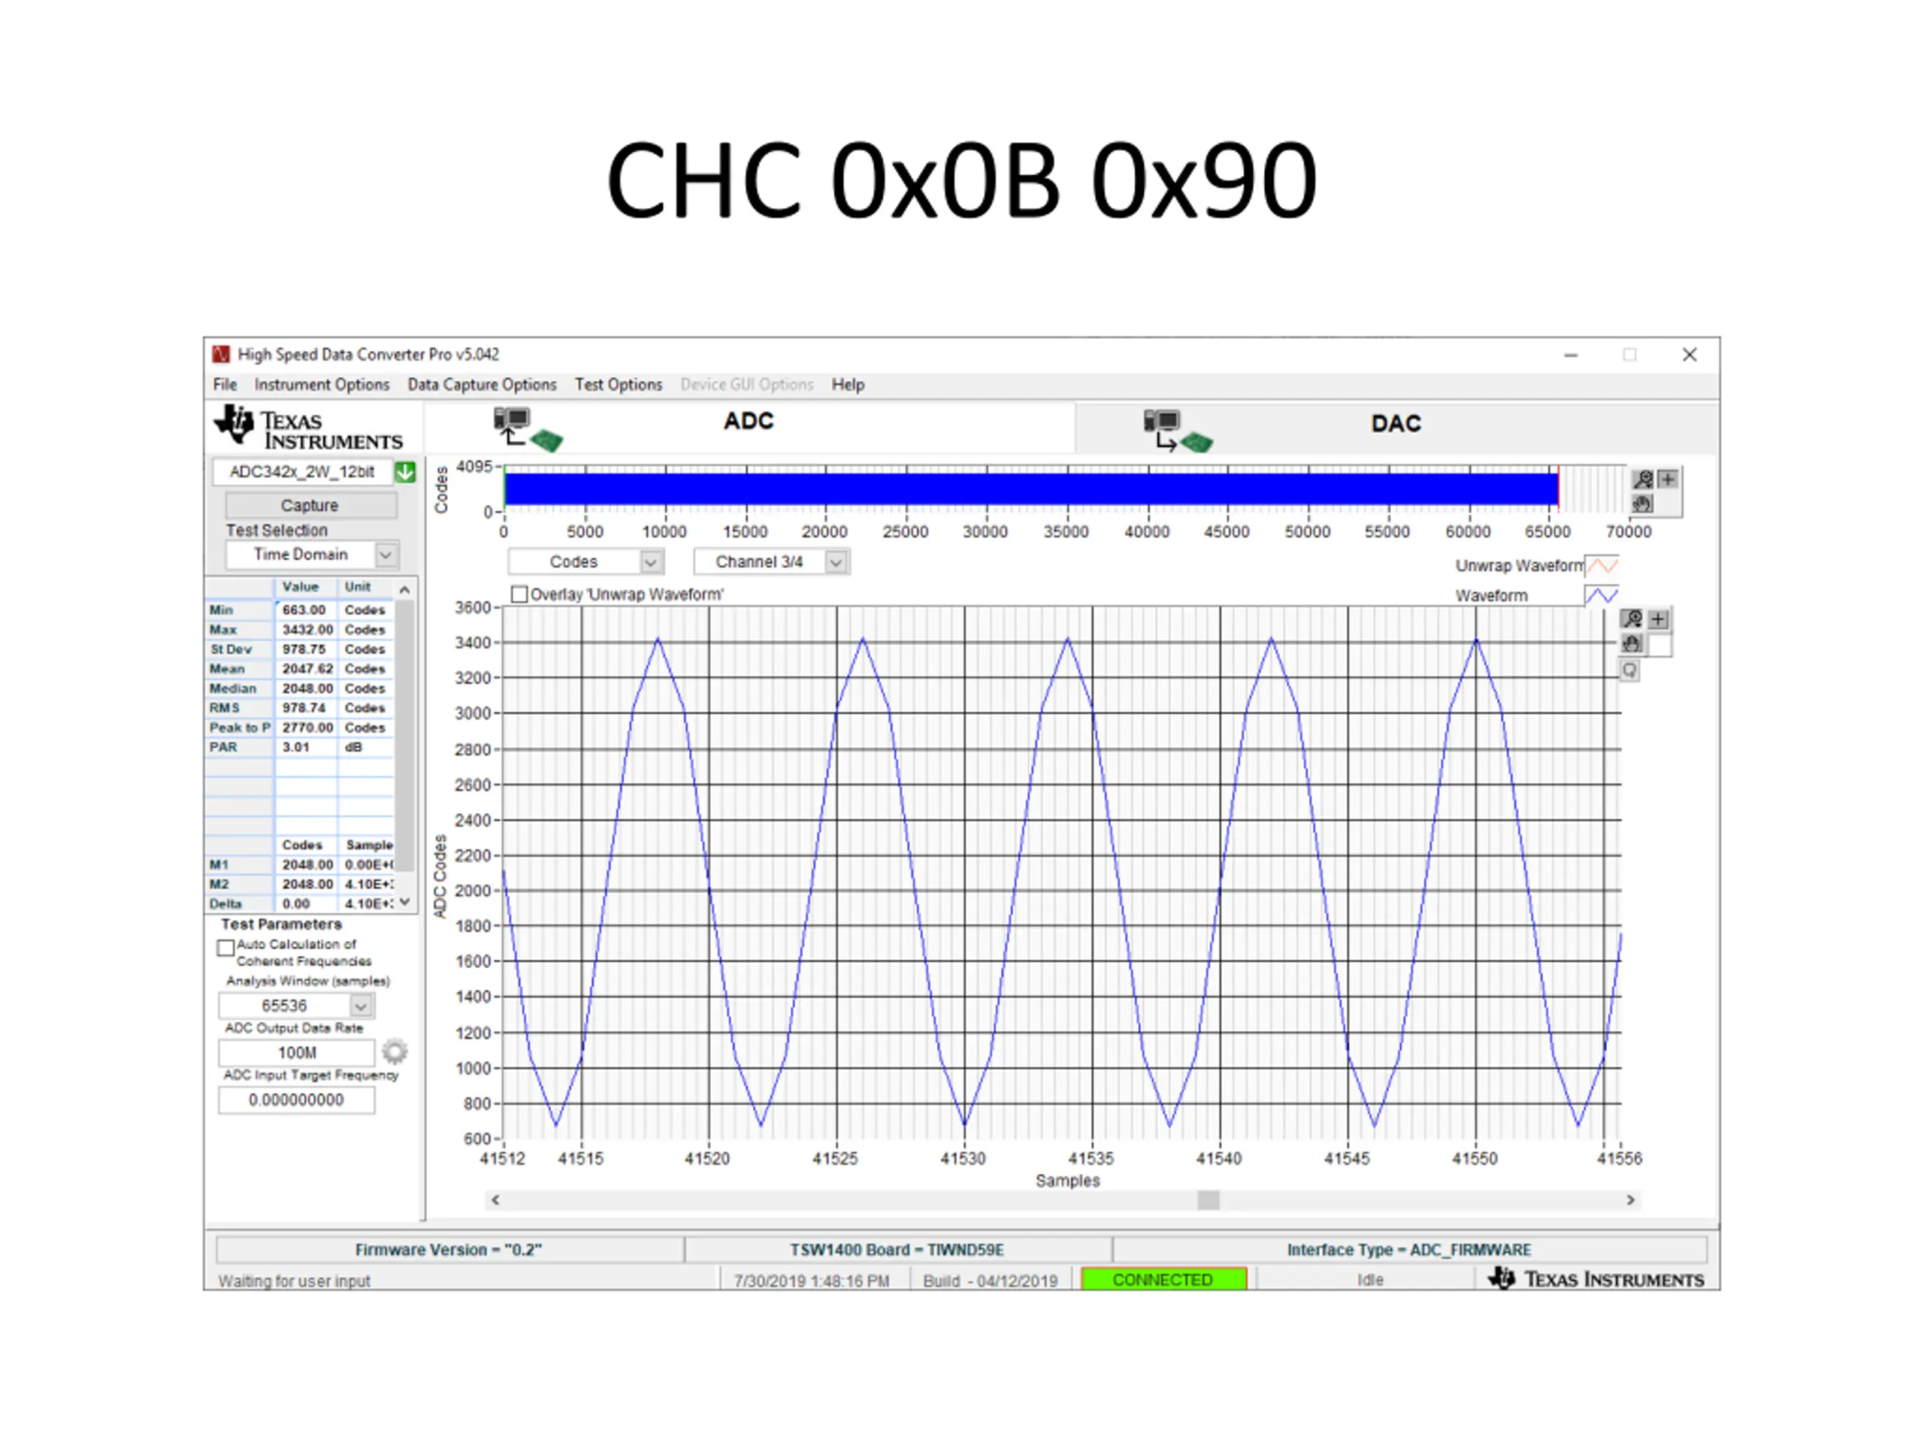1924x1443 pixels.
Task: Click the Unwrap Waveform legend swatch
Action: pos(1602,565)
